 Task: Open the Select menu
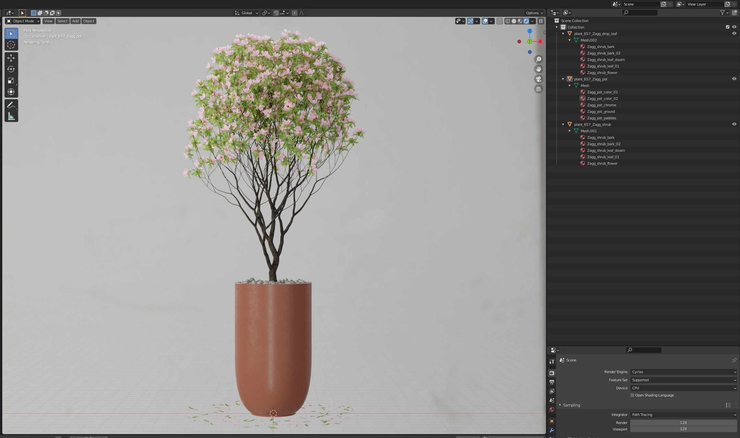click(62, 21)
